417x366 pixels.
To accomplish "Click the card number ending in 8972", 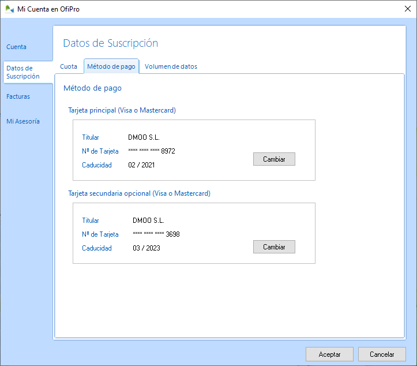I will pyautogui.click(x=152, y=151).
